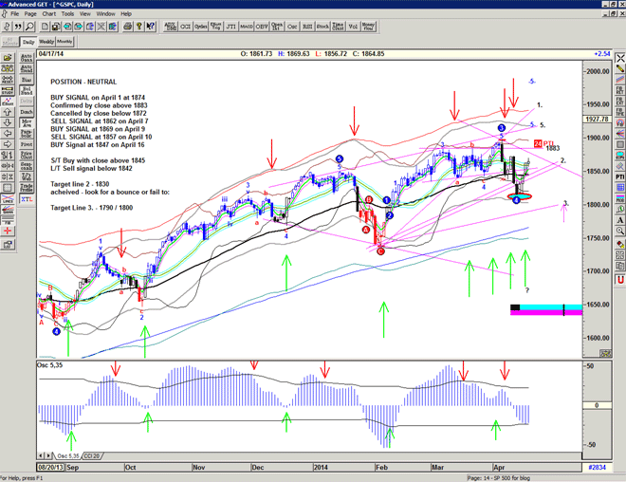
Task: Expand the Window menu
Action: [x=105, y=14]
